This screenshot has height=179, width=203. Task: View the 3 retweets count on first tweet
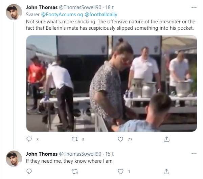[x=83, y=139]
